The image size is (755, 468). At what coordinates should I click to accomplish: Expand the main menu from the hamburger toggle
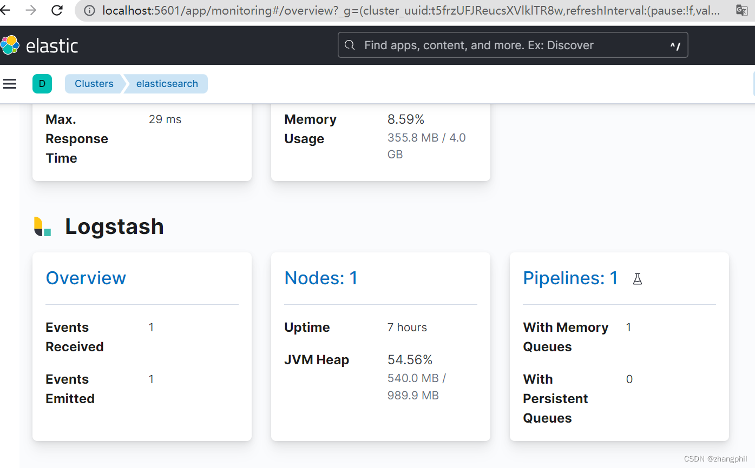10,83
